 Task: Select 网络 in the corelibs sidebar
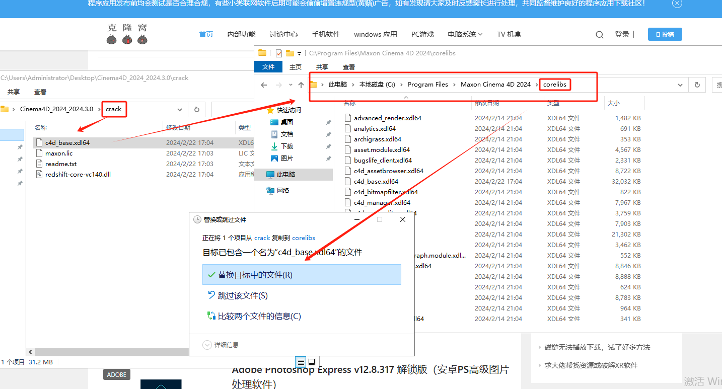[x=278, y=191]
